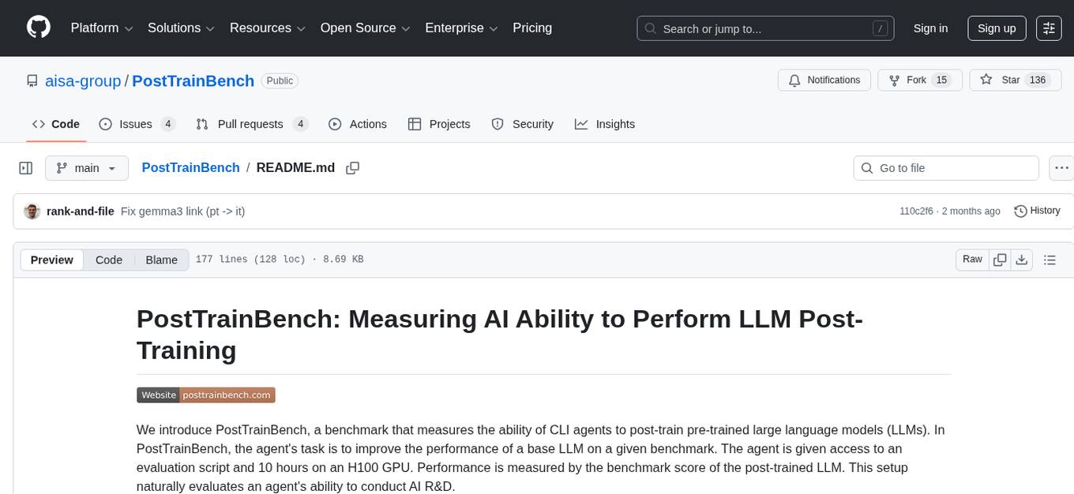Open the Issues tab

point(137,124)
